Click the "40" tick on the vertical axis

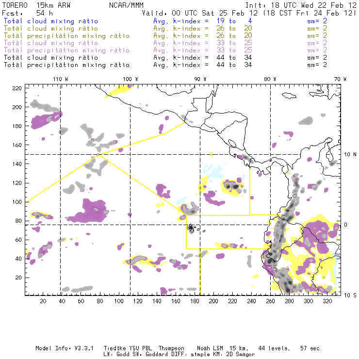[18, 259]
